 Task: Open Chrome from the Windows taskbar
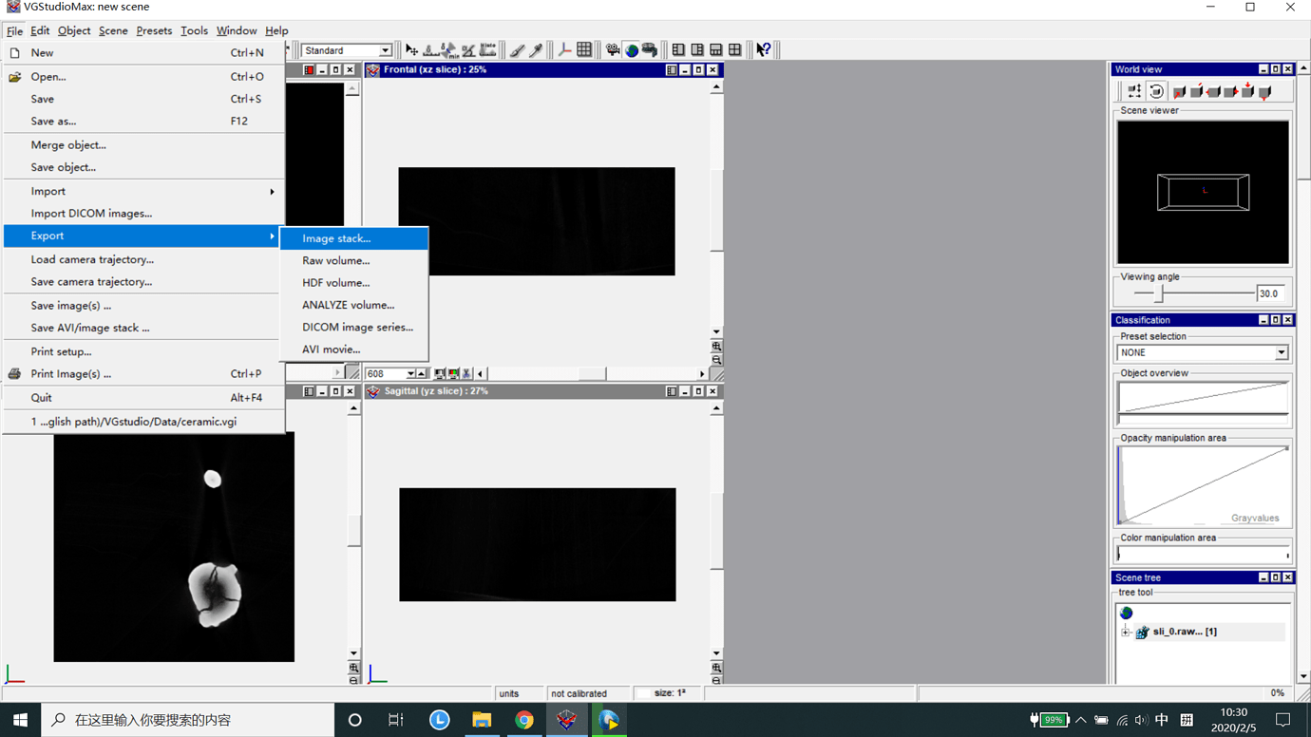[x=523, y=720]
